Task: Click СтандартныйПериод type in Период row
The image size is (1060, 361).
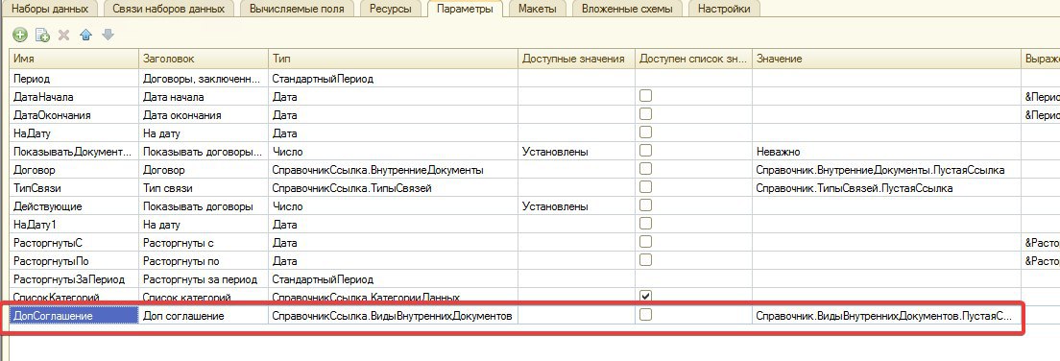Action: point(393,79)
